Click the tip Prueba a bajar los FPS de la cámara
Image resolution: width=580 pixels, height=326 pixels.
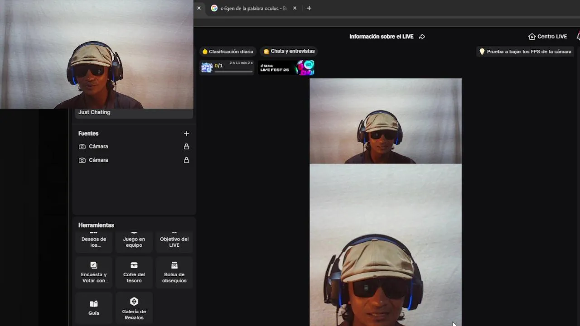tap(525, 52)
